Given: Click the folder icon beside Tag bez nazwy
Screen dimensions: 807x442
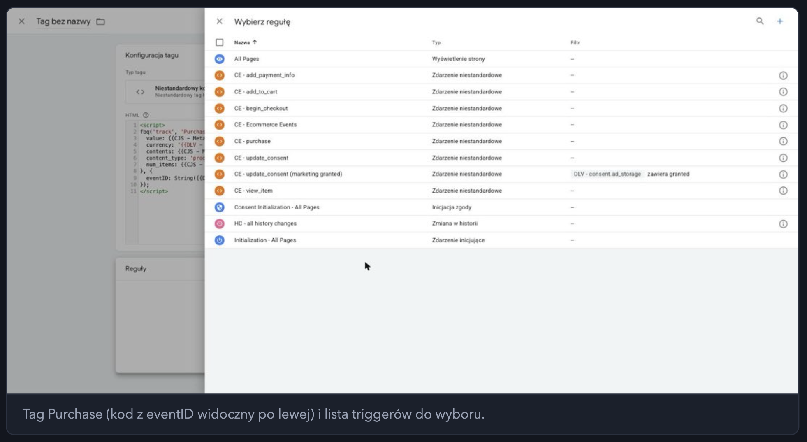Looking at the screenshot, I should click(100, 21).
